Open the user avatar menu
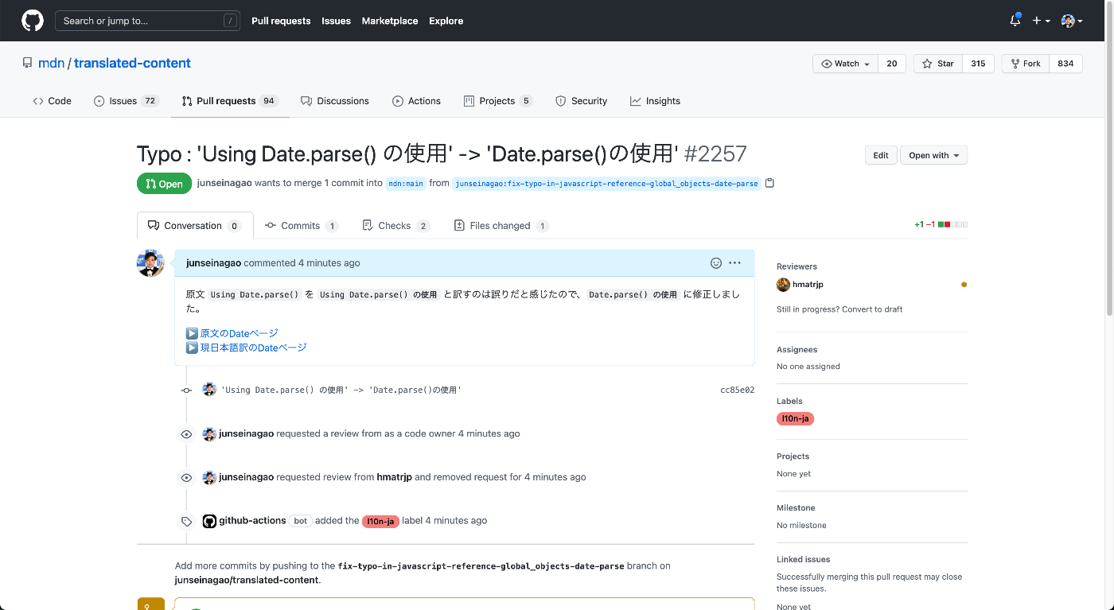Image resolution: width=1114 pixels, height=610 pixels. [1072, 21]
